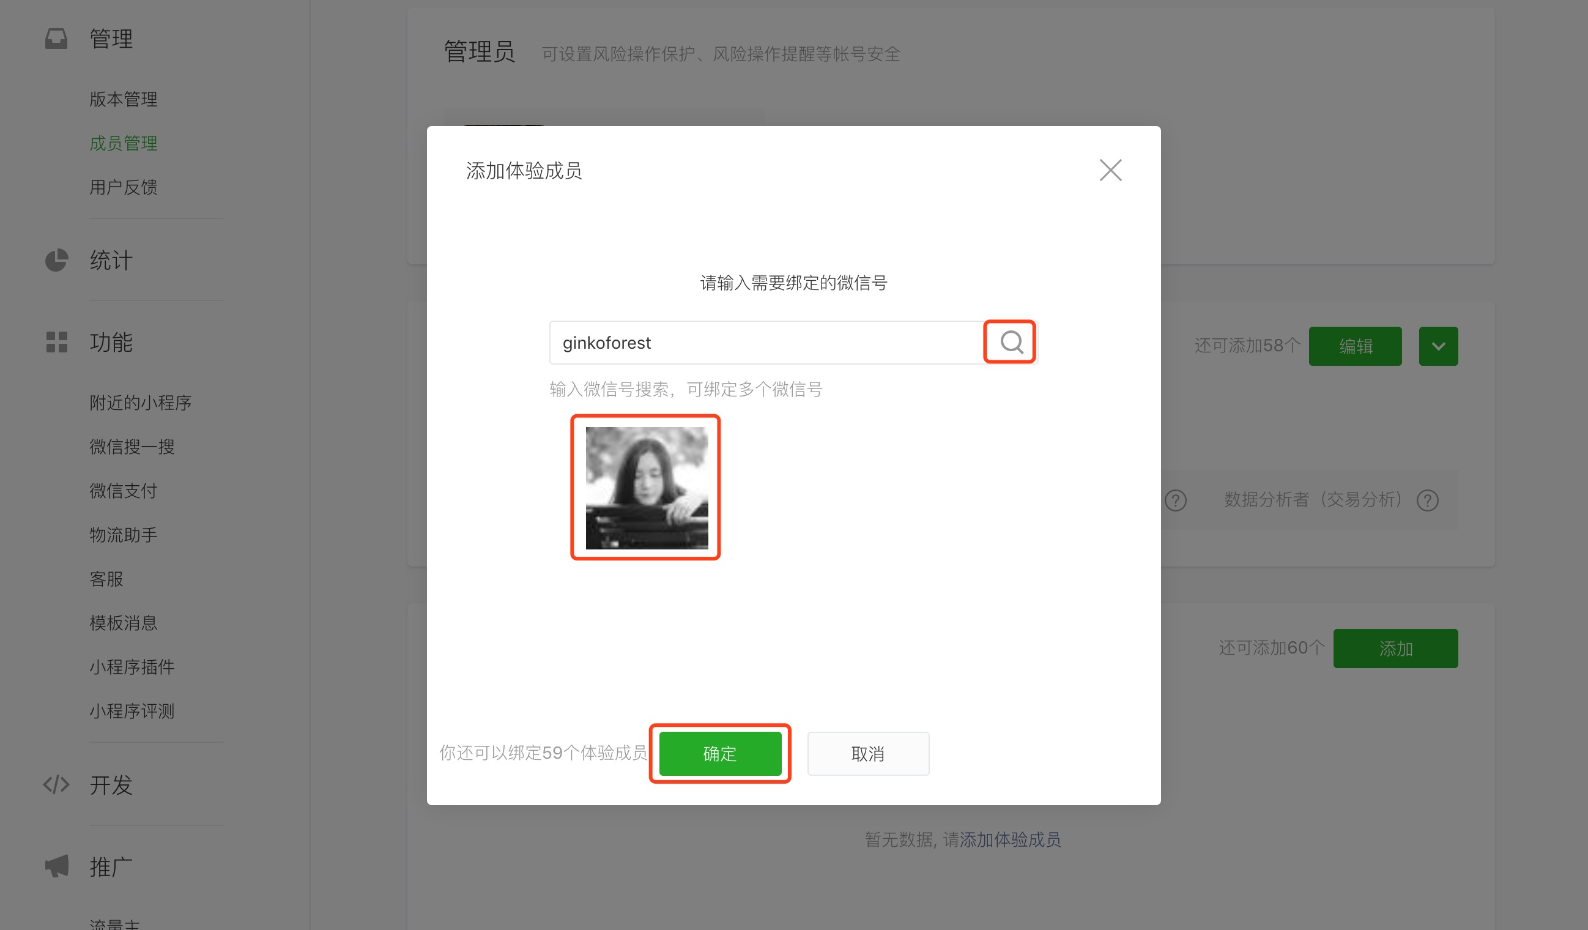Click the 开发 code brackets icon

(x=56, y=784)
